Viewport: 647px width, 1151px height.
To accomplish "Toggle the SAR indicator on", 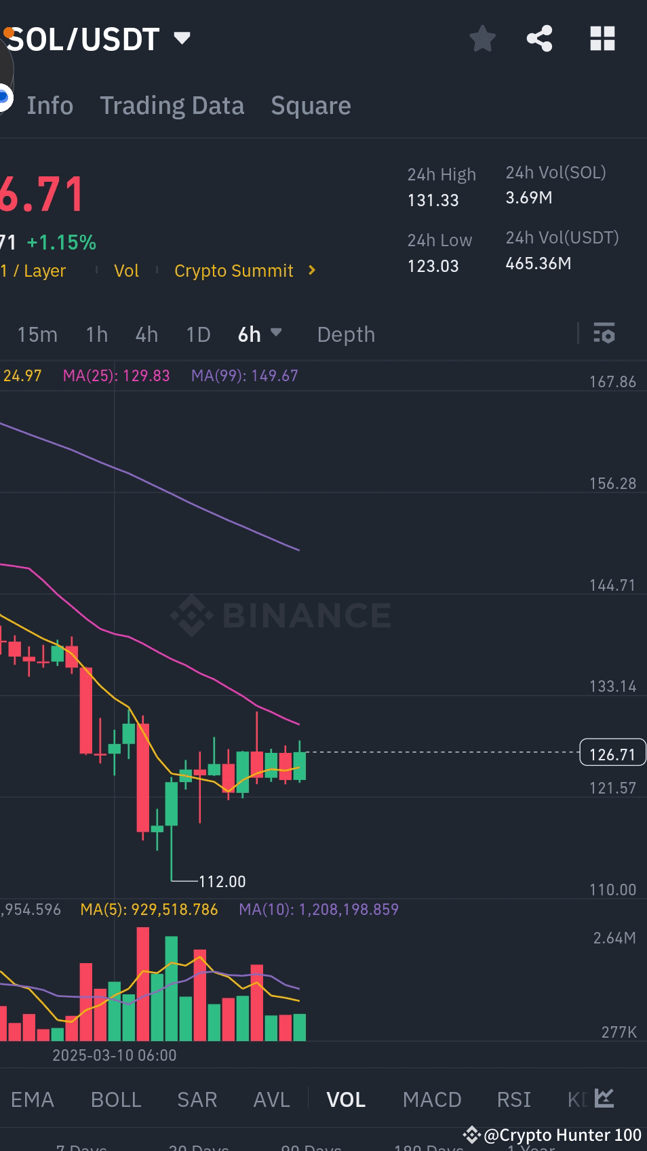I will coord(197,1099).
